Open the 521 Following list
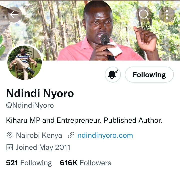This screenshot has width=180, height=174. (x=29, y=163)
